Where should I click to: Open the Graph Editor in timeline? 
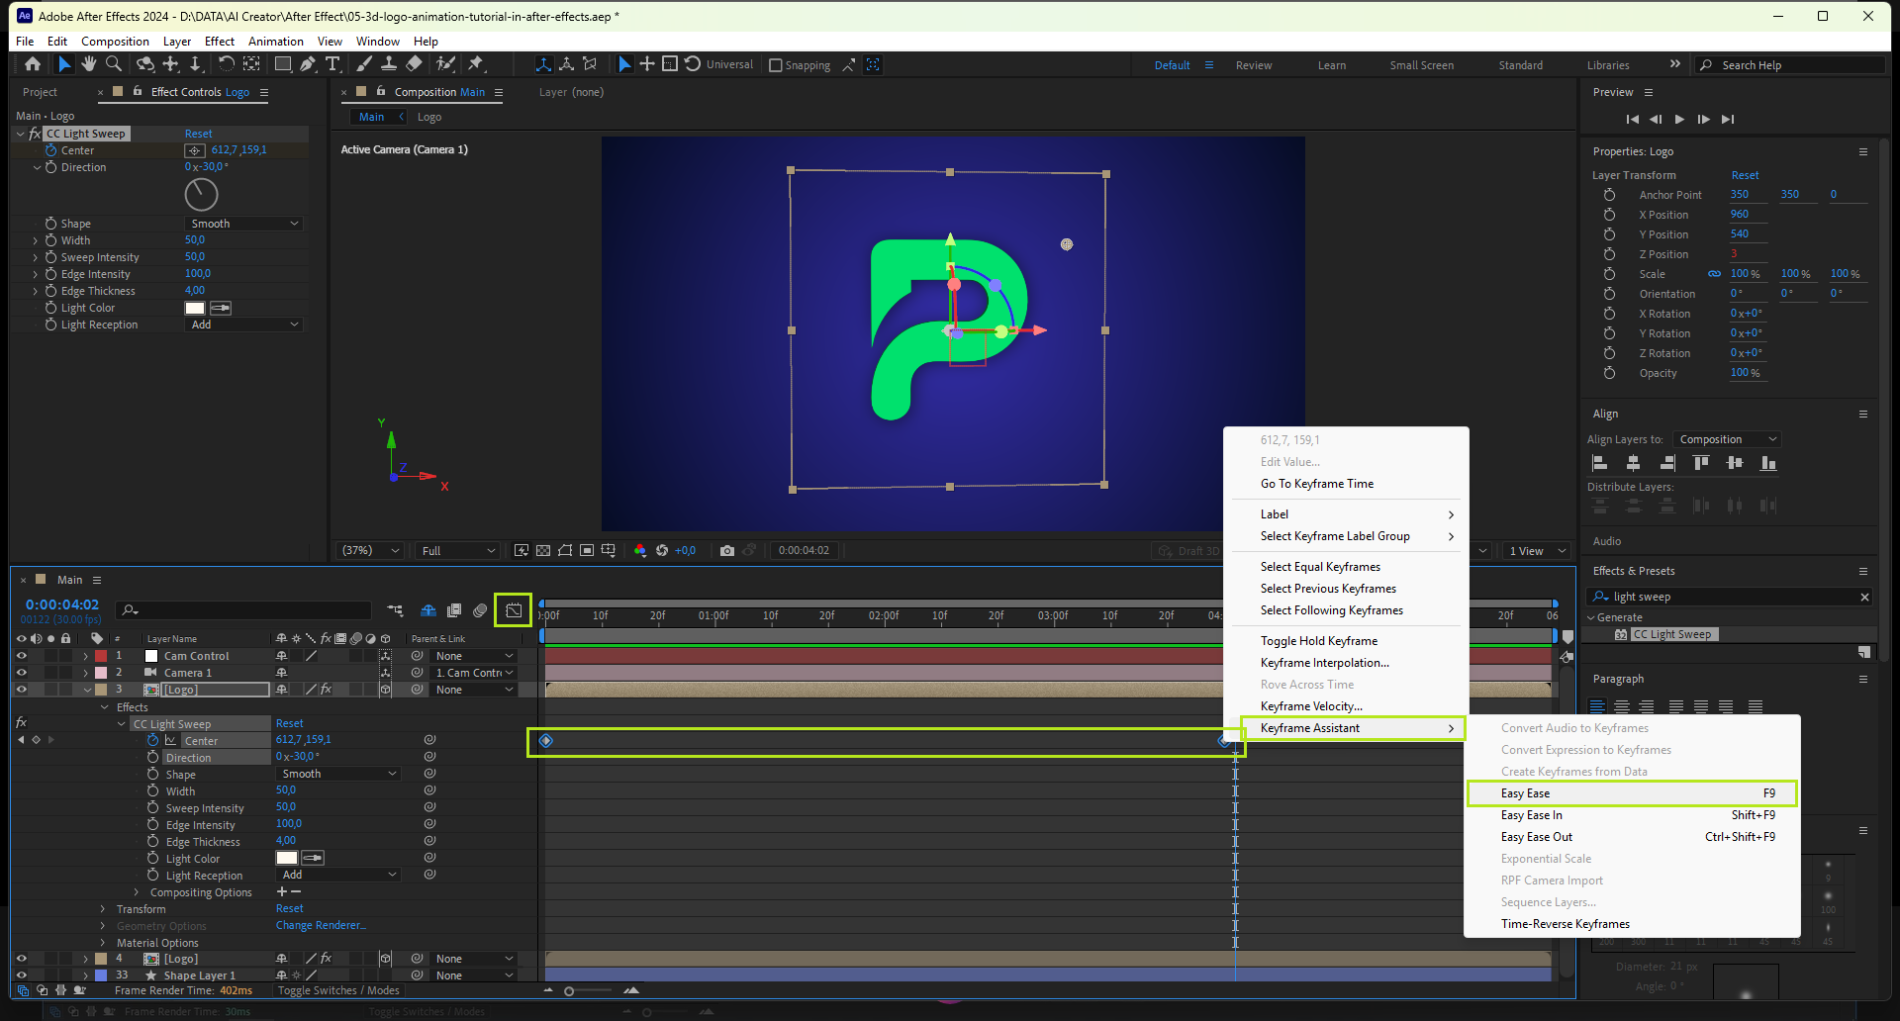(x=514, y=610)
